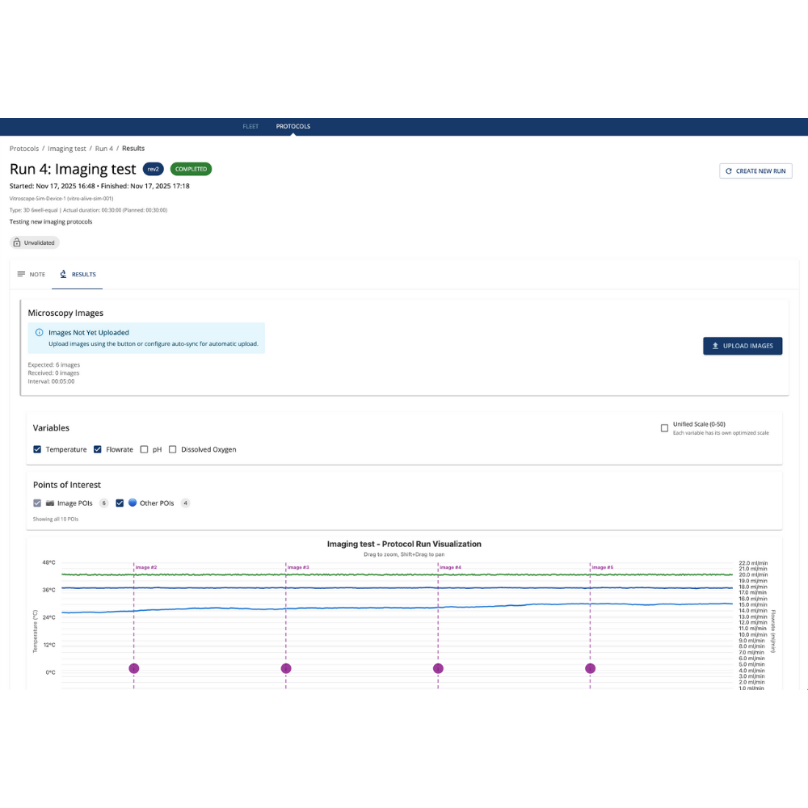Open the Fleet navigation tab
Screen dimensions: 808x808
click(x=250, y=126)
